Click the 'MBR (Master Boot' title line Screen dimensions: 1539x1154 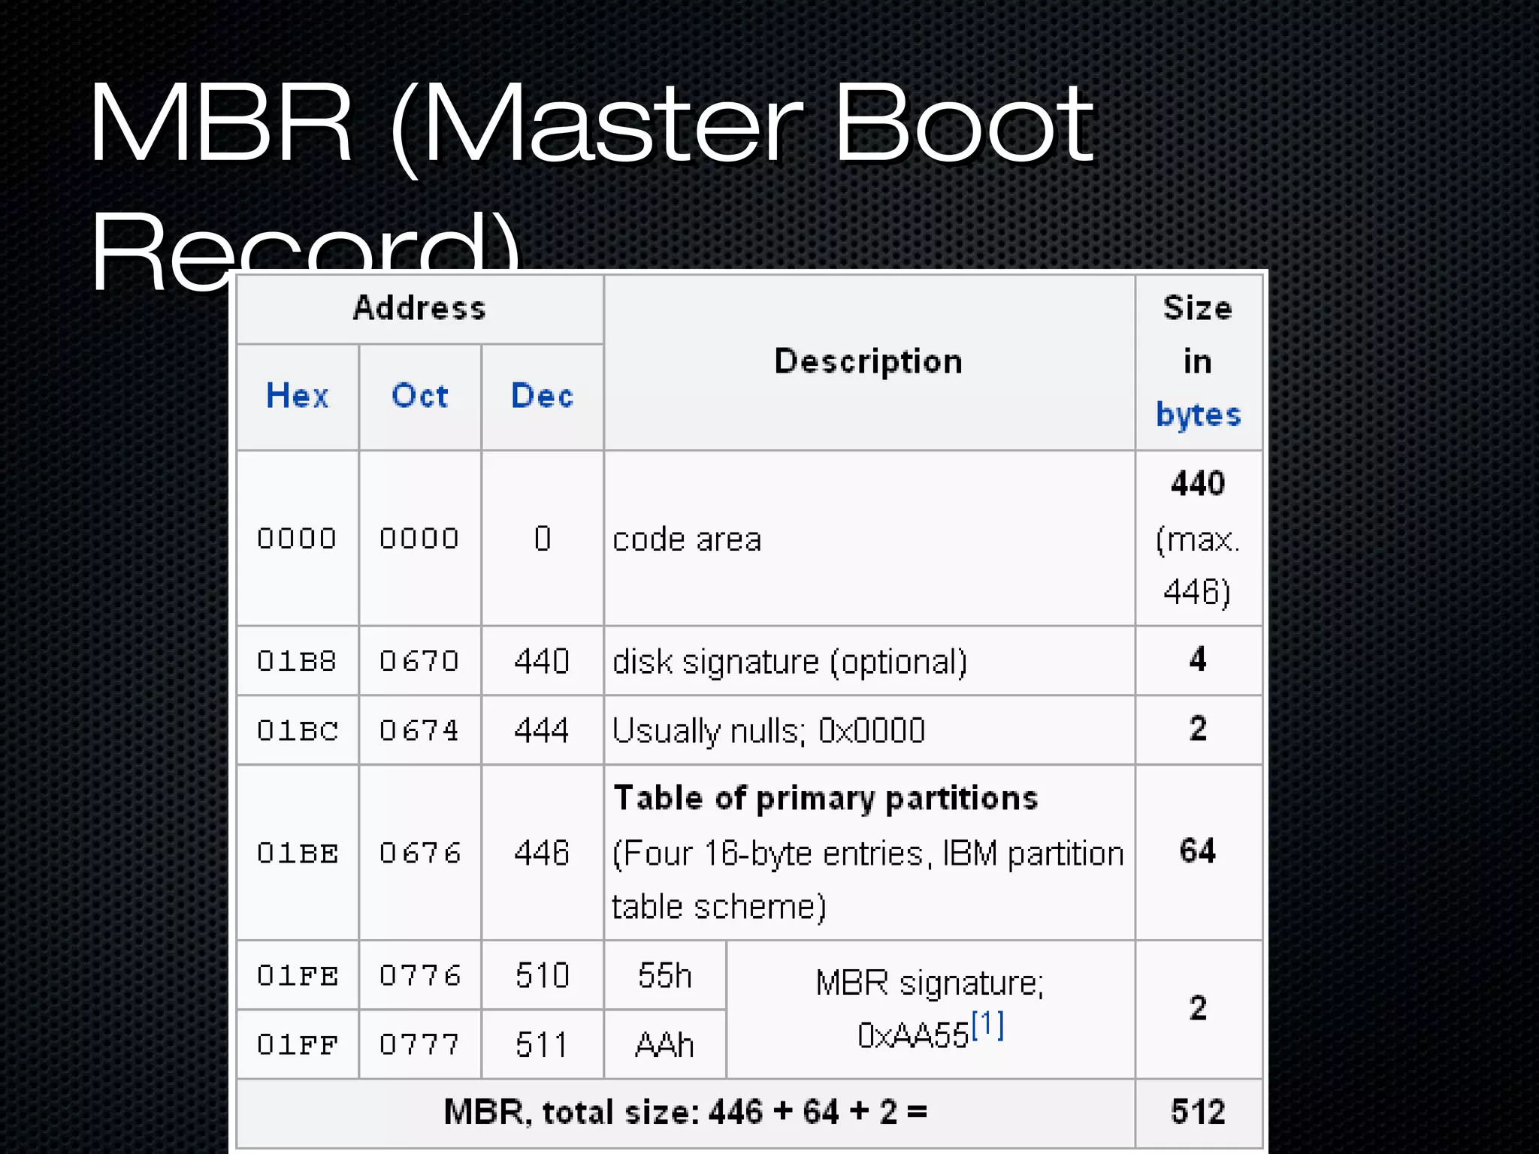click(591, 124)
